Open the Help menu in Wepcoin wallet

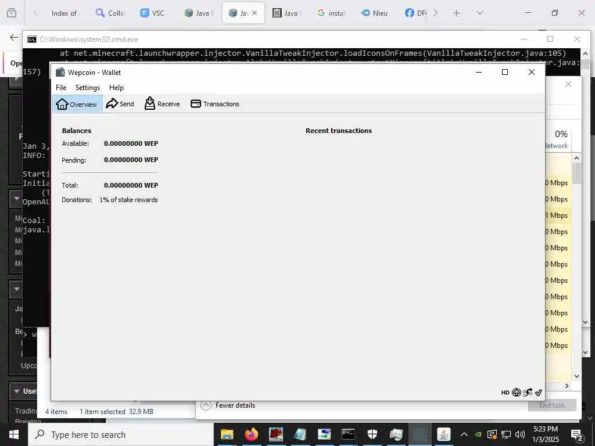(x=116, y=88)
